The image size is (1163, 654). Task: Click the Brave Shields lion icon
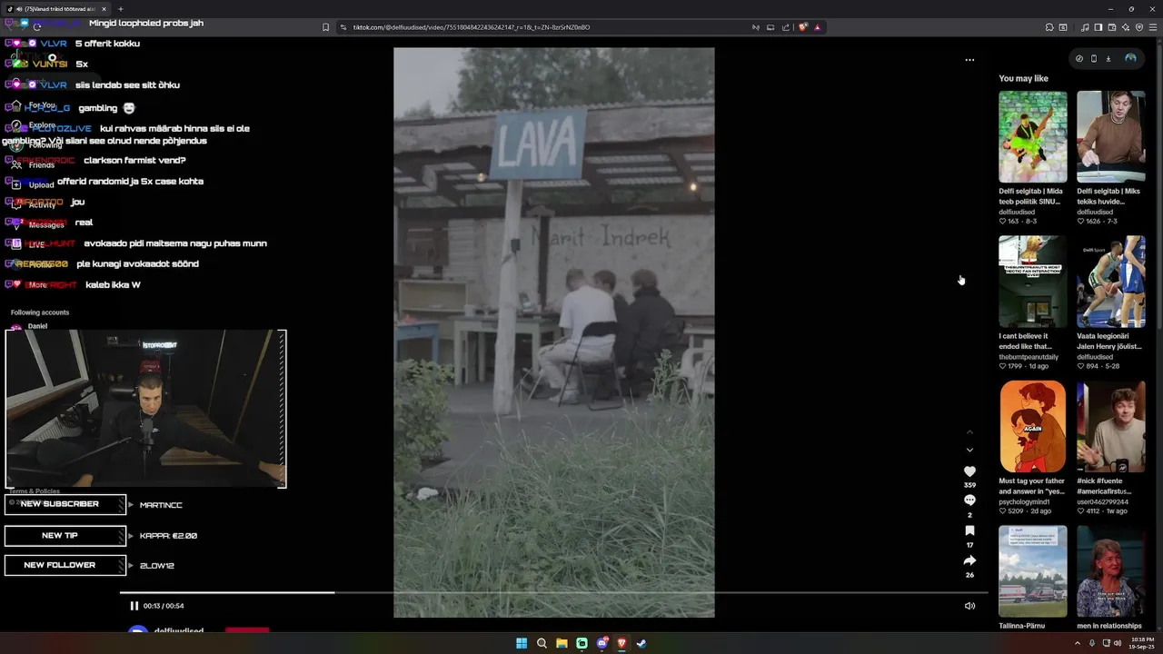[x=802, y=27]
